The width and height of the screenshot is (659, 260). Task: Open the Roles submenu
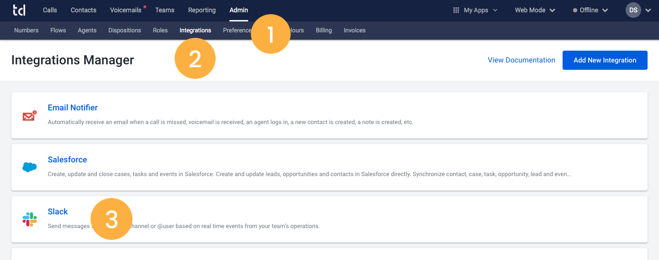point(160,30)
